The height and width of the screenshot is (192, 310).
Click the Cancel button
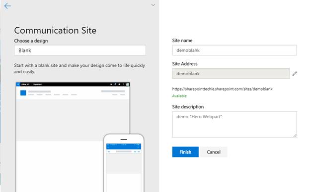(x=214, y=152)
